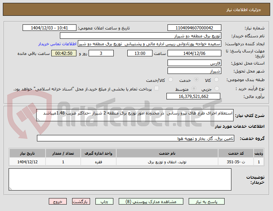Click the واحد اندازه گیری column header
Image resolution: width=273 pixels, height=211 pixels.
[x=98, y=153]
